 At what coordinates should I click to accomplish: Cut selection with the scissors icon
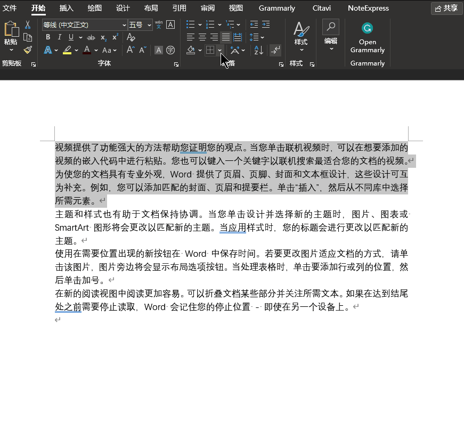(28, 25)
